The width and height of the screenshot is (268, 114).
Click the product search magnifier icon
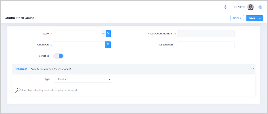click(x=18, y=90)
